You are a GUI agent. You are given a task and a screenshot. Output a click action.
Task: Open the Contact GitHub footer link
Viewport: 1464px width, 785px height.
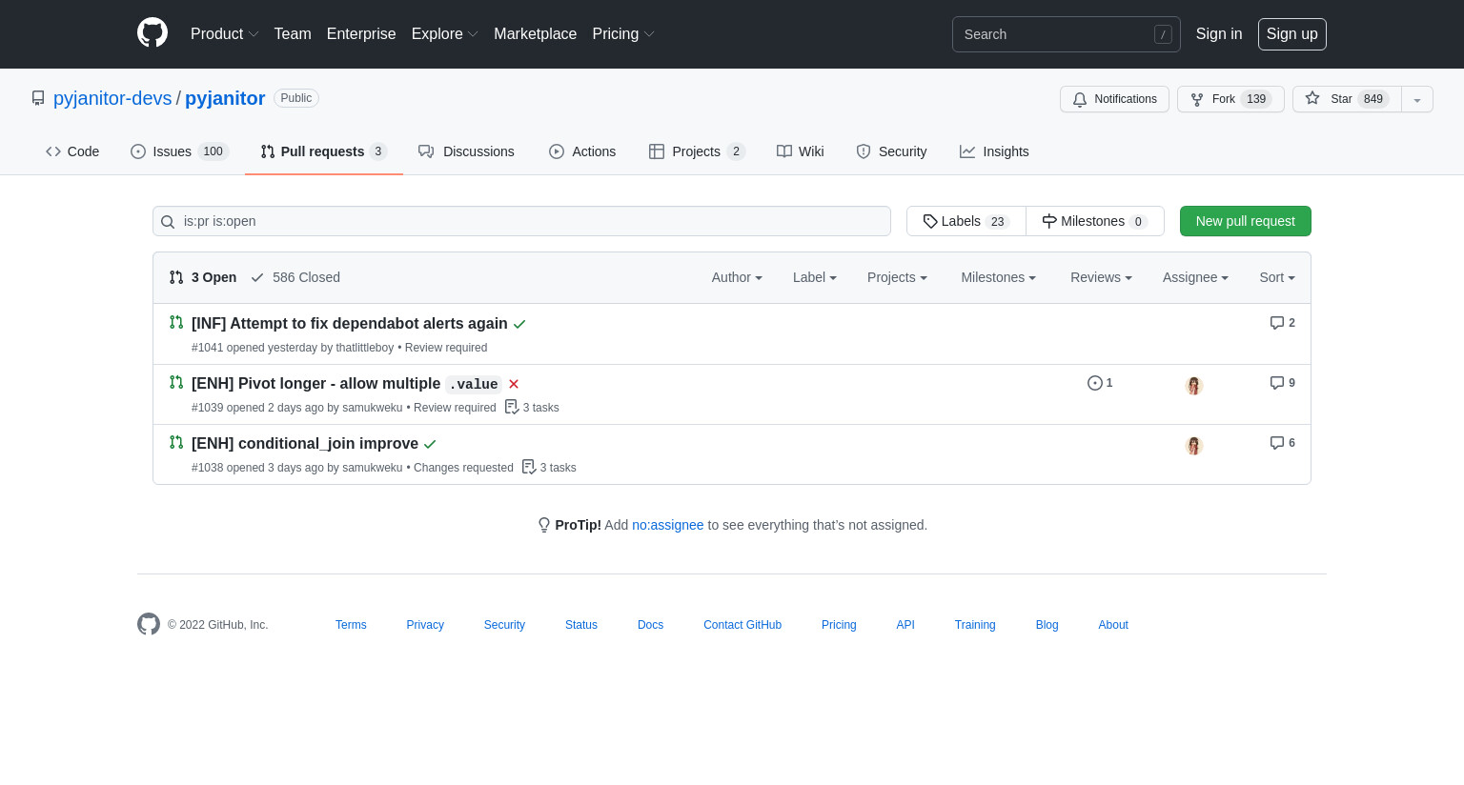742,625
